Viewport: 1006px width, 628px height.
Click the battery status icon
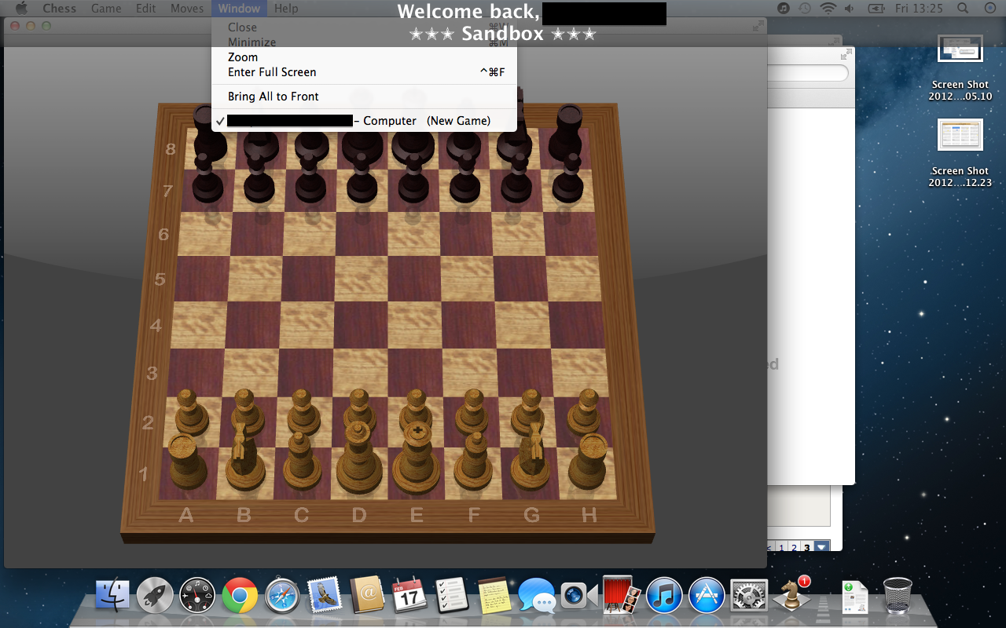876,9
